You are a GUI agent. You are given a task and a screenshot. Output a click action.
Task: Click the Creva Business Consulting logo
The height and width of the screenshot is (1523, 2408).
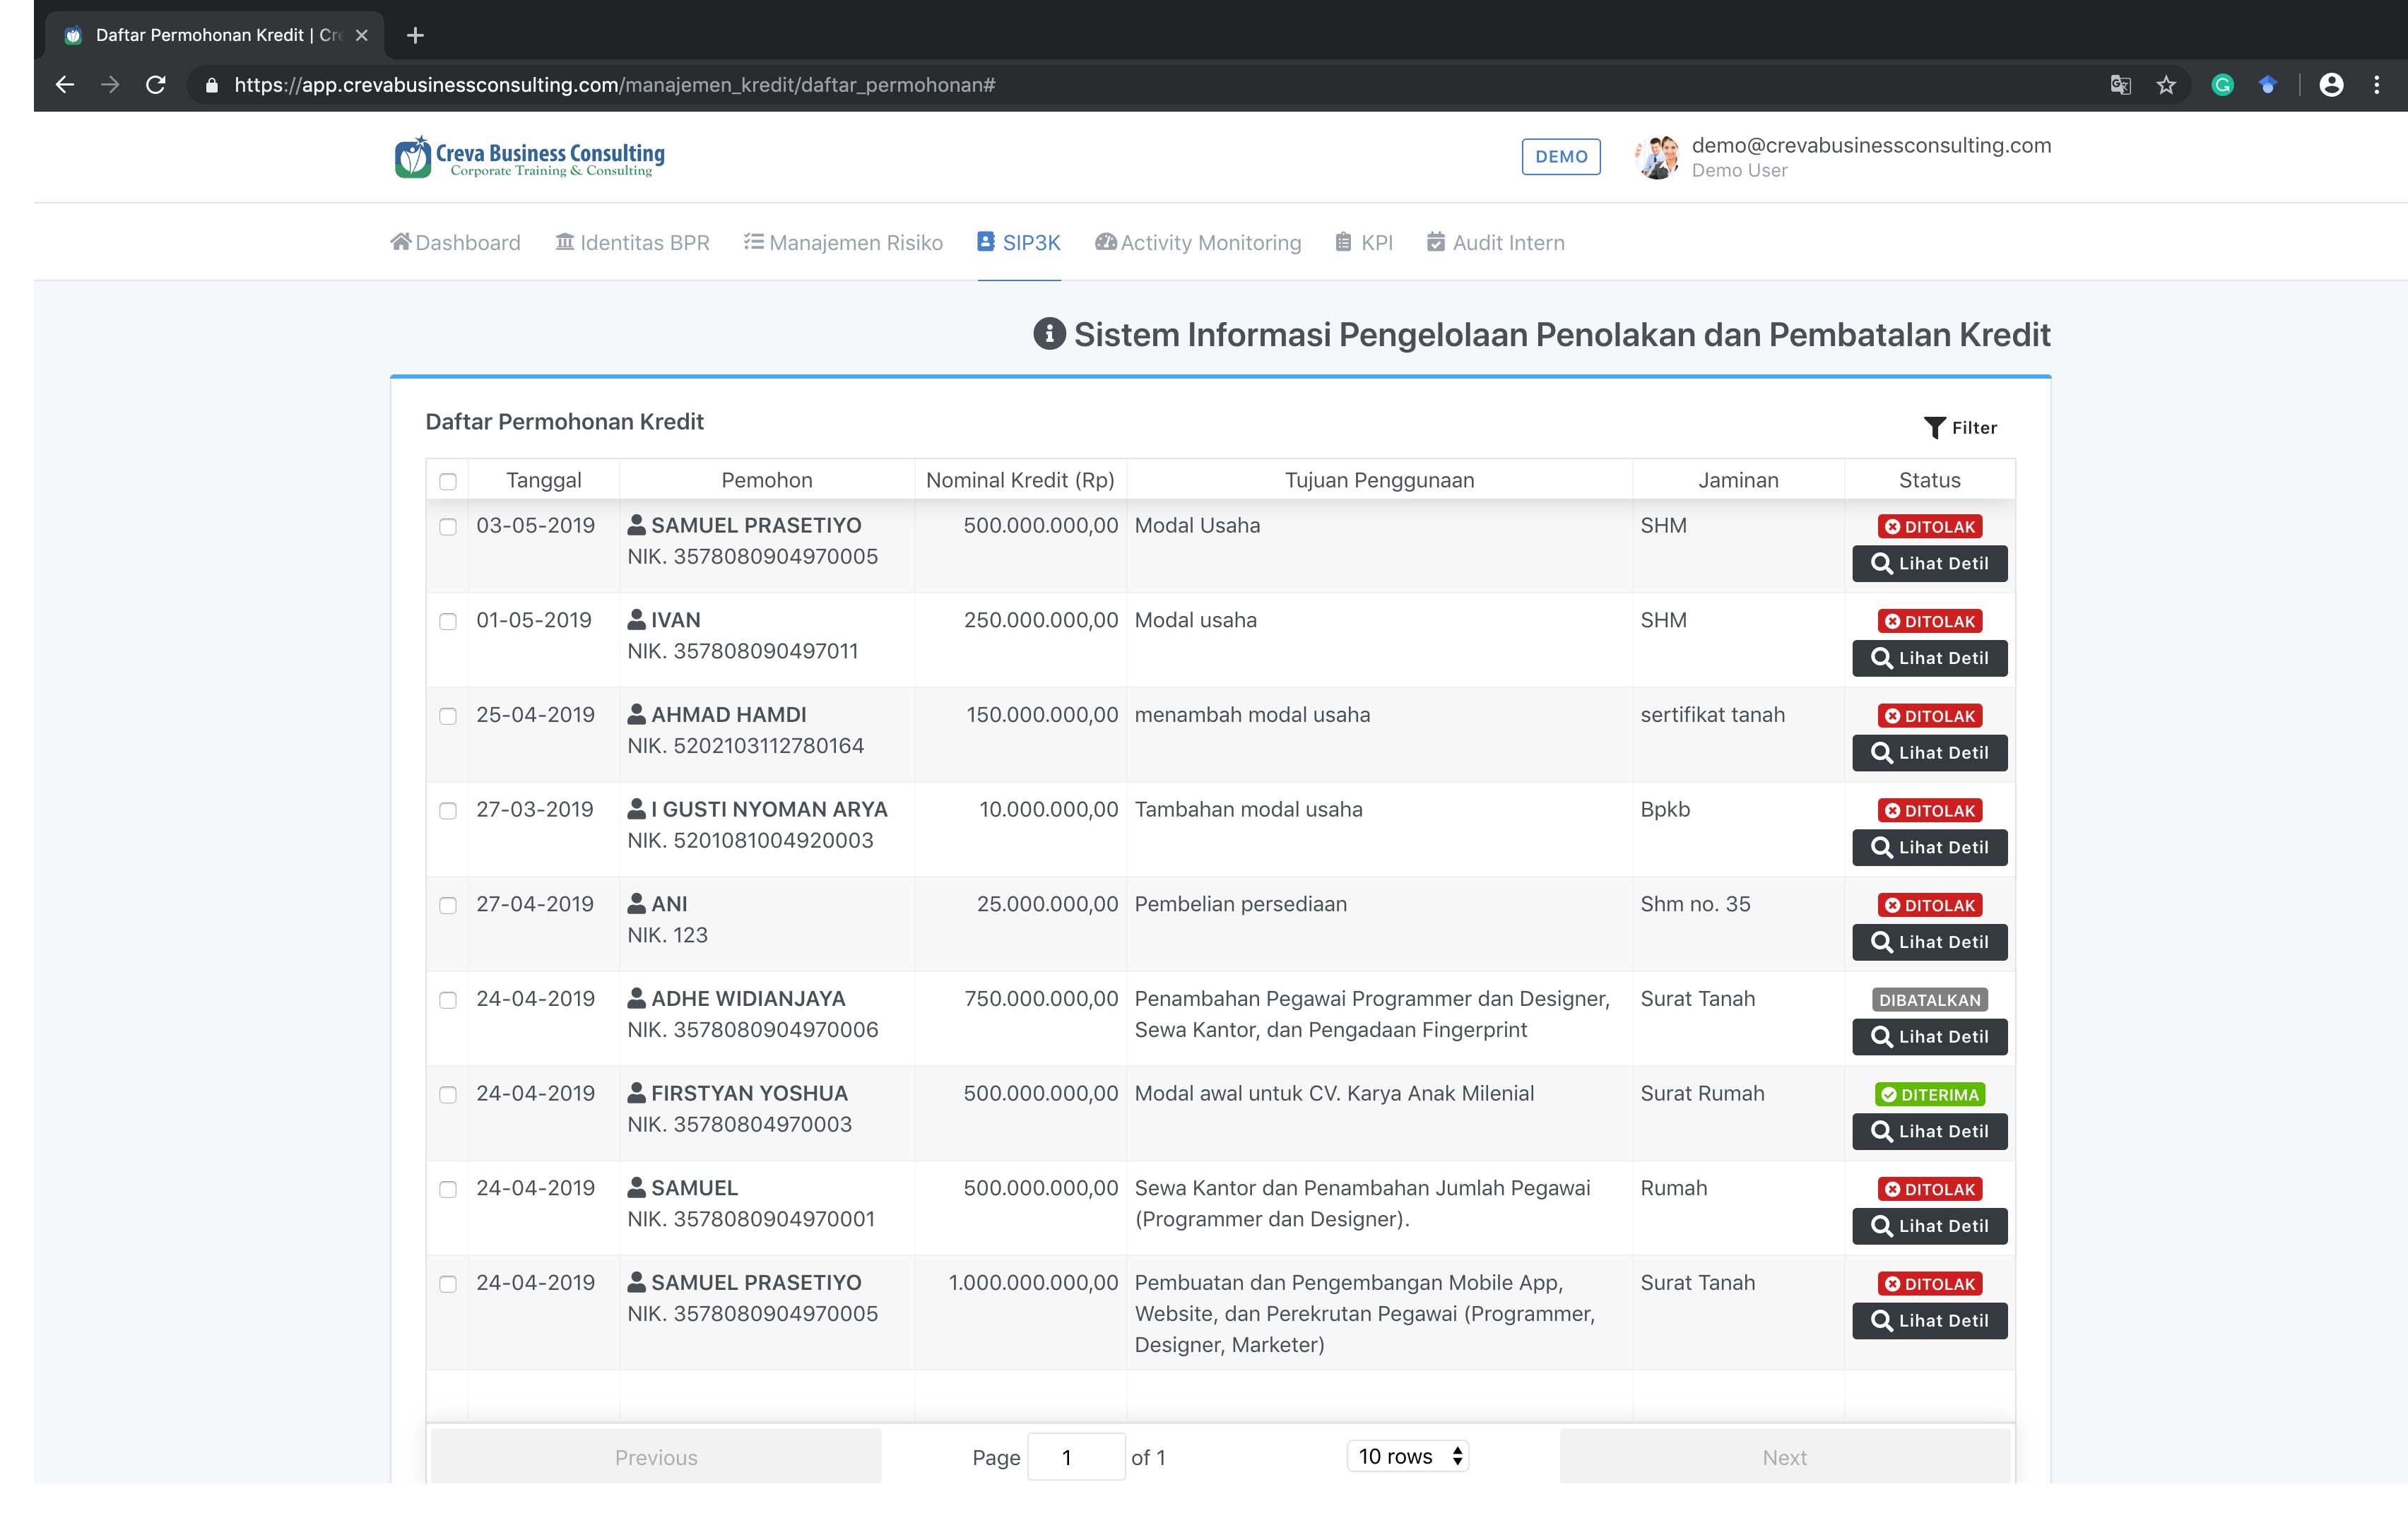pos(529,157)
